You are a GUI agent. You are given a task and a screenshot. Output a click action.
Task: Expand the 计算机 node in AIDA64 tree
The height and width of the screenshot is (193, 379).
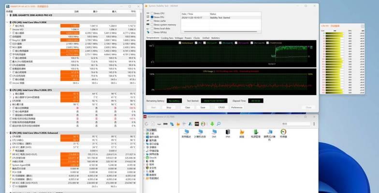(x=145, y=130)
